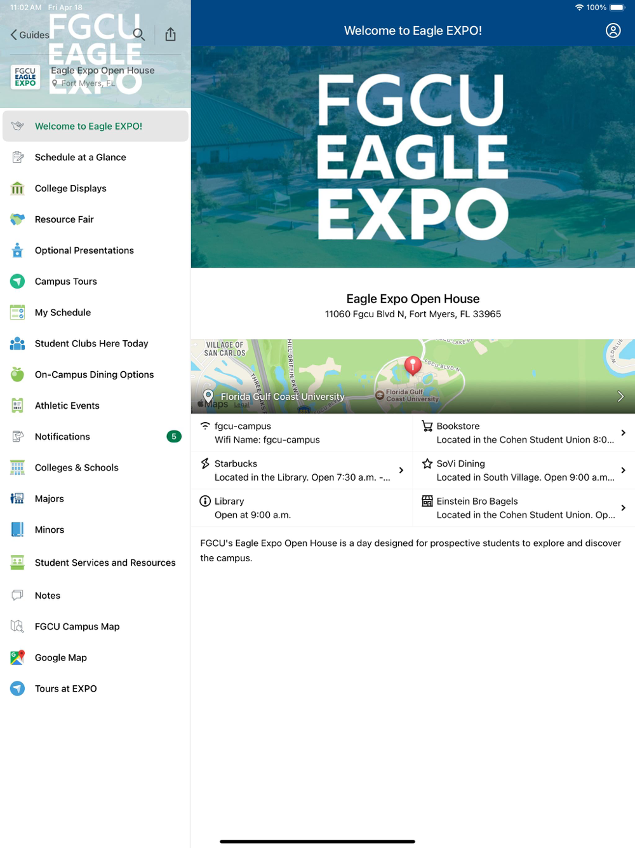
Task: Tap the address 11060 Fgcu Blvd N
Action: pyautogui.click(x=413, y=314)
